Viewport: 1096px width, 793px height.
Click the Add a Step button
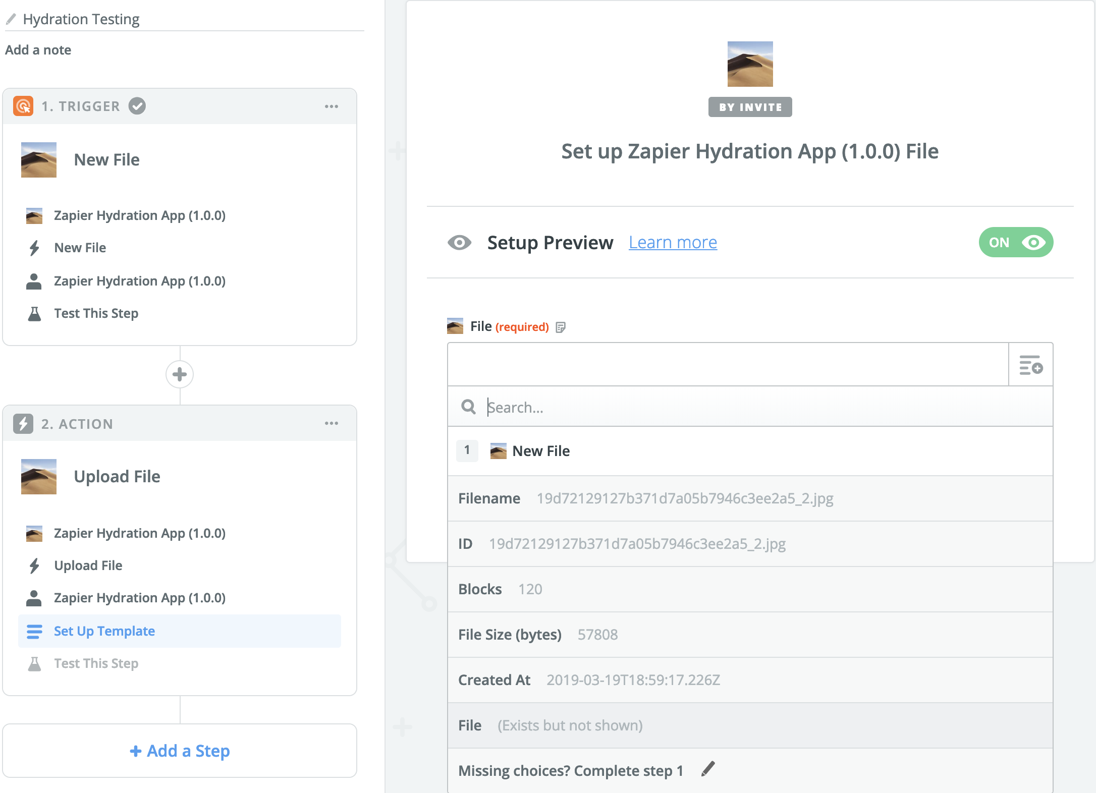click(180, 751)
